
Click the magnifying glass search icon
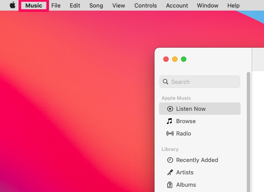(x=166, y=82)
